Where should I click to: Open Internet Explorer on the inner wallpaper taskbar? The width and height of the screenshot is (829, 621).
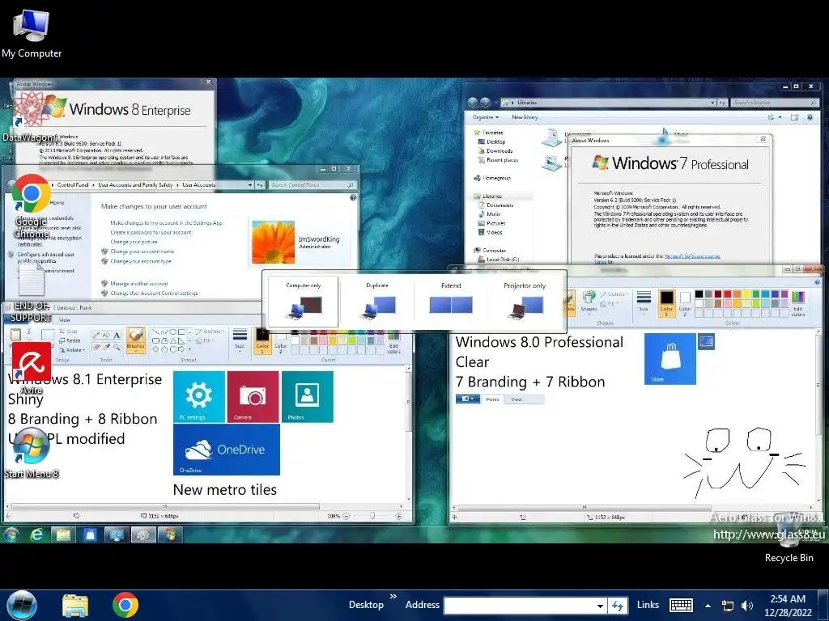point(36,535)
